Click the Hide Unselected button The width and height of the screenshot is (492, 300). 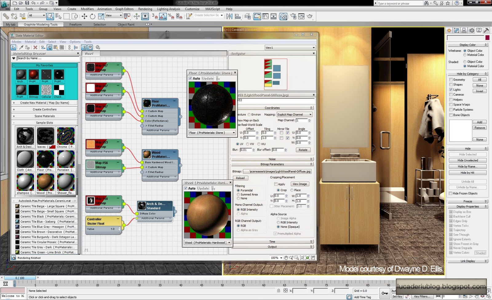pyautogui.click(x=467, y=160)
